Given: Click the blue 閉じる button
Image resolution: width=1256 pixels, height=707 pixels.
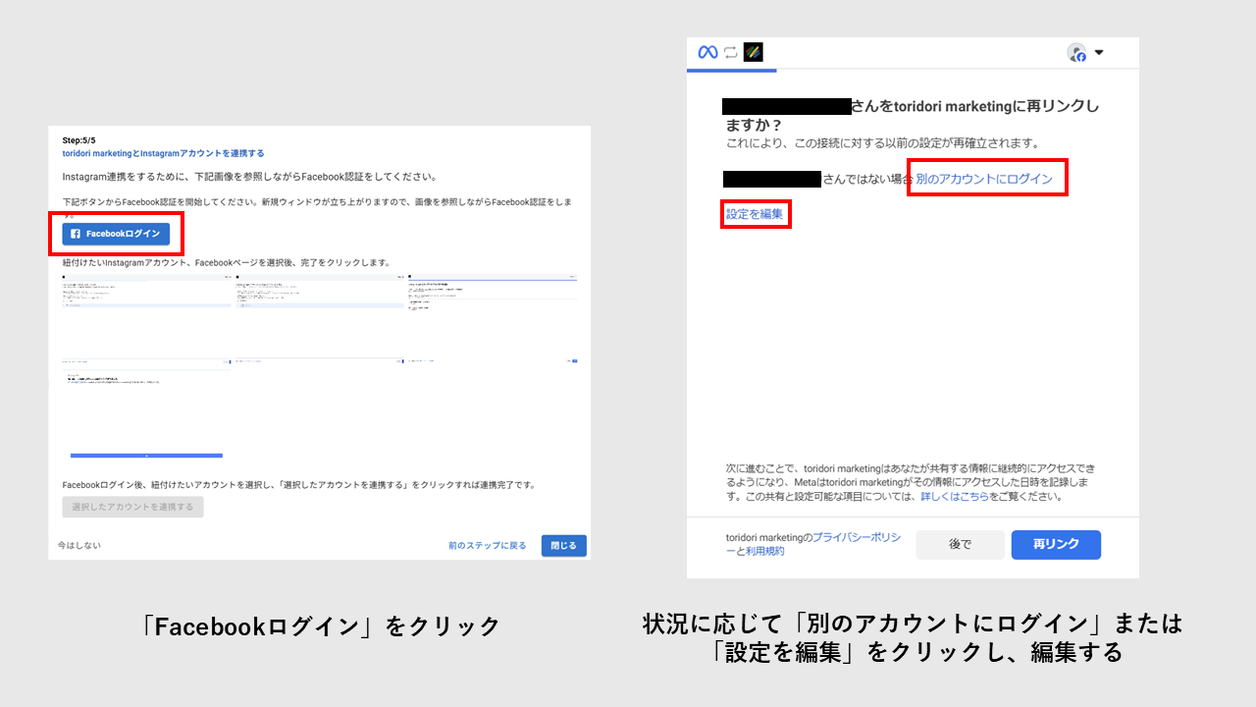Looking at the screenshot, I should (x=564, y=545).
